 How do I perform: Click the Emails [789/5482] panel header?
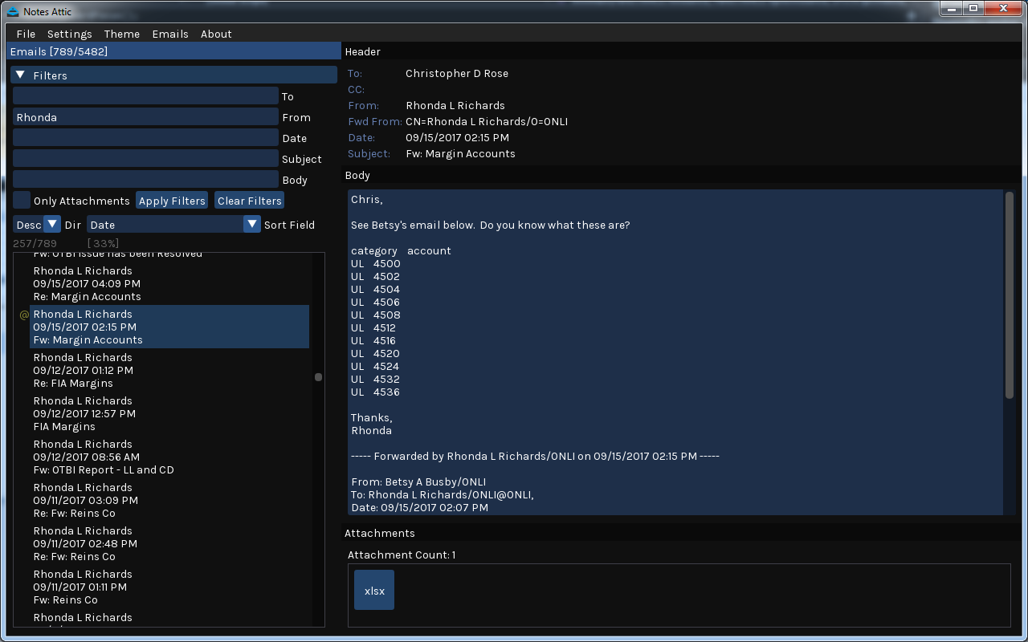coord(173,51)
